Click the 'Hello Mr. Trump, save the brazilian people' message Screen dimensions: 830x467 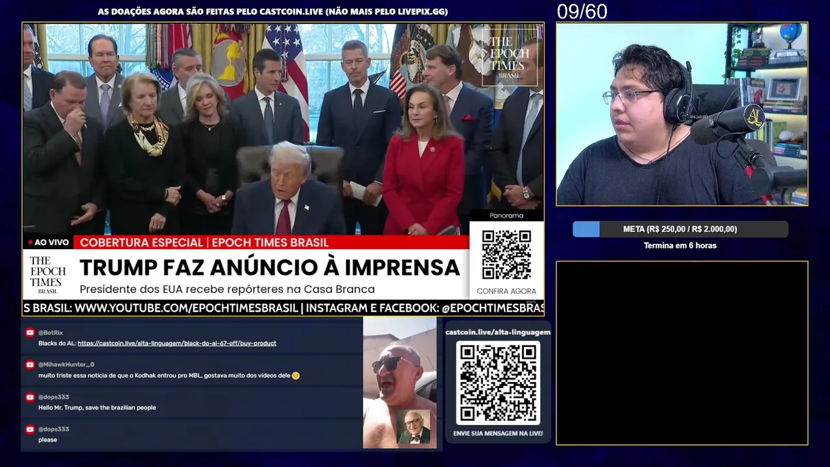[x=97, y=408]
